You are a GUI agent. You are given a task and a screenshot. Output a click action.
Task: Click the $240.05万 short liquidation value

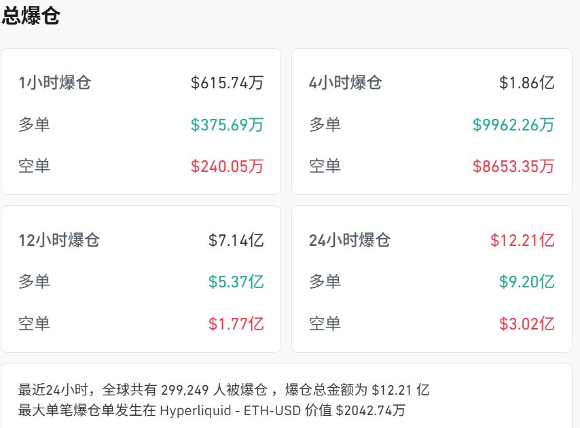(x=227, y=166)
